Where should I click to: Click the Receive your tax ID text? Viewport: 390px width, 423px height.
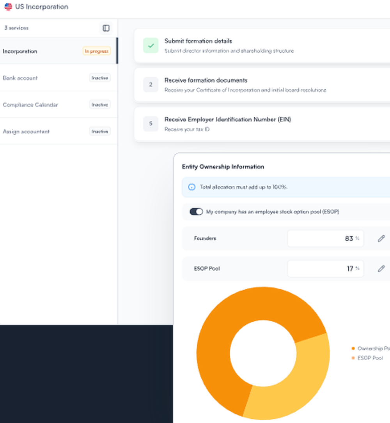pyautogui.click(x=187, y=129)
